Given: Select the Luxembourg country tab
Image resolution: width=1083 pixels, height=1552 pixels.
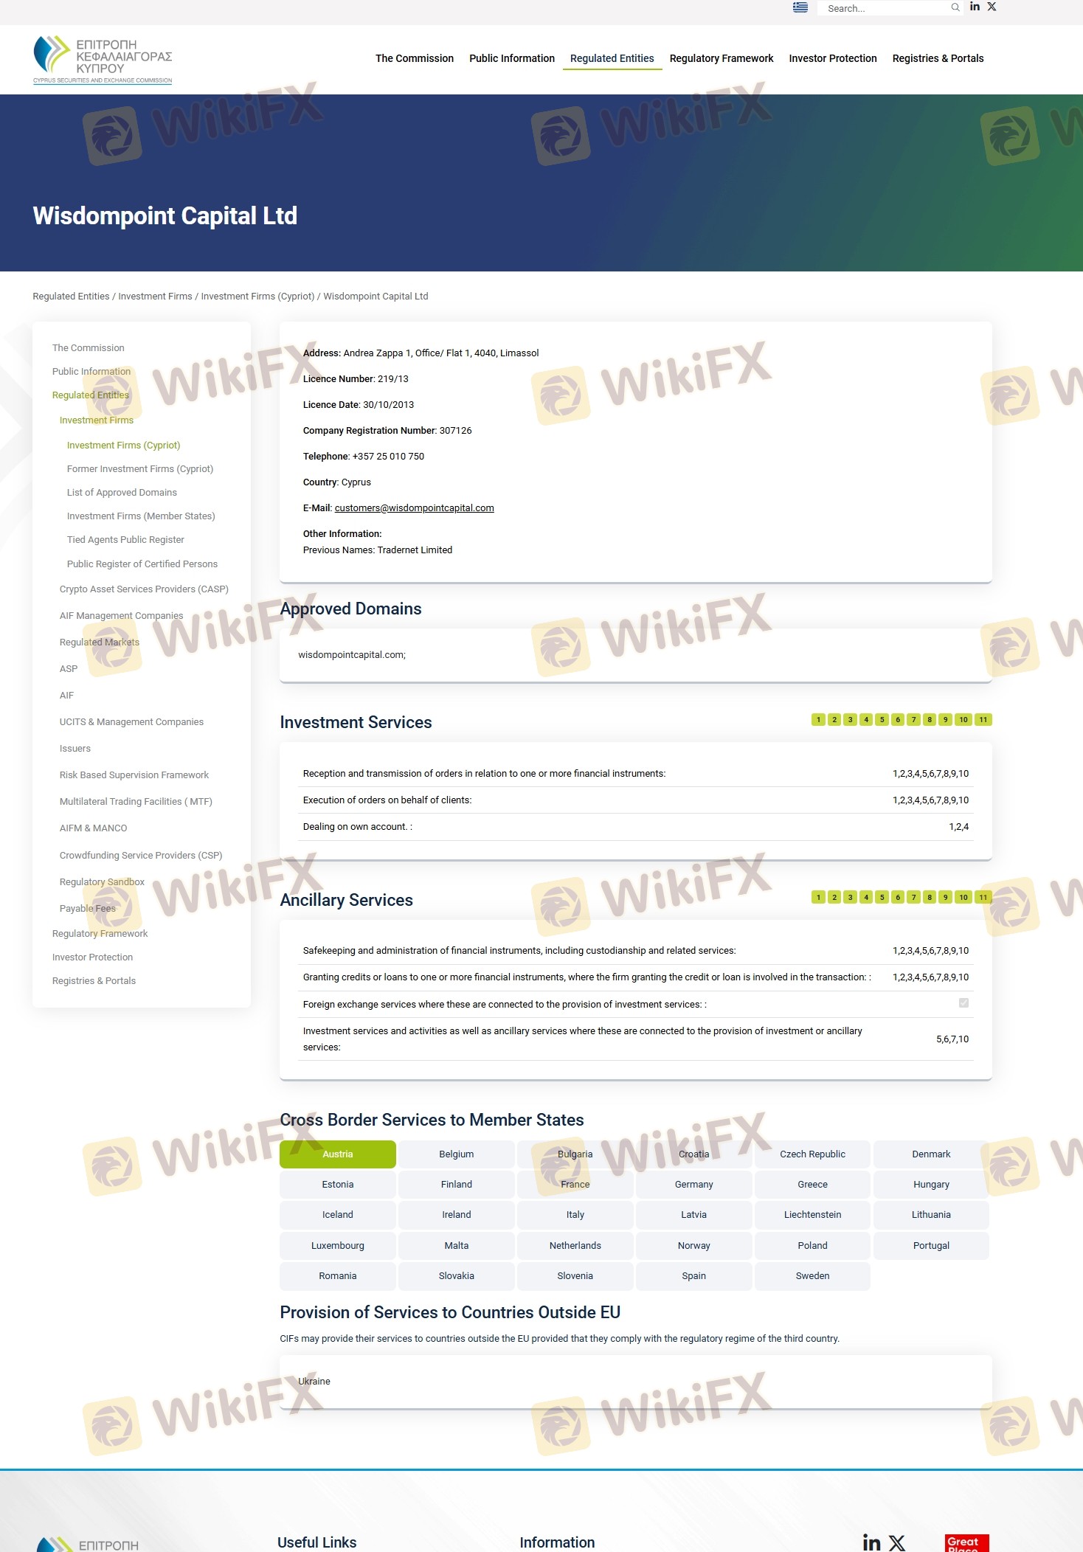Looking at the screenshot, I should (338, 1246).
